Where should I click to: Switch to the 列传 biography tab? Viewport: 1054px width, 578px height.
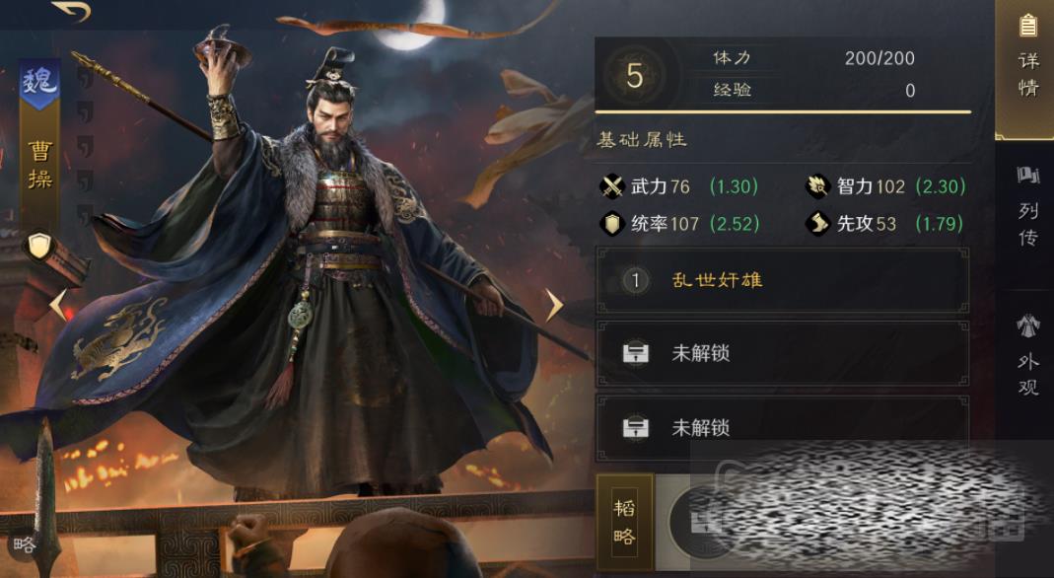1027,207
